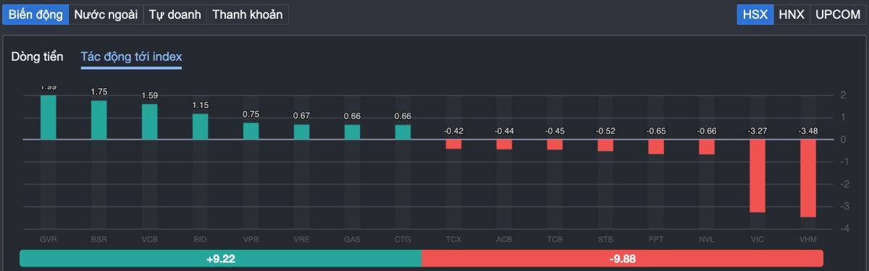Click the CTG green bar
The width and height of the screenshot is (869, 271).
(403, 132)
